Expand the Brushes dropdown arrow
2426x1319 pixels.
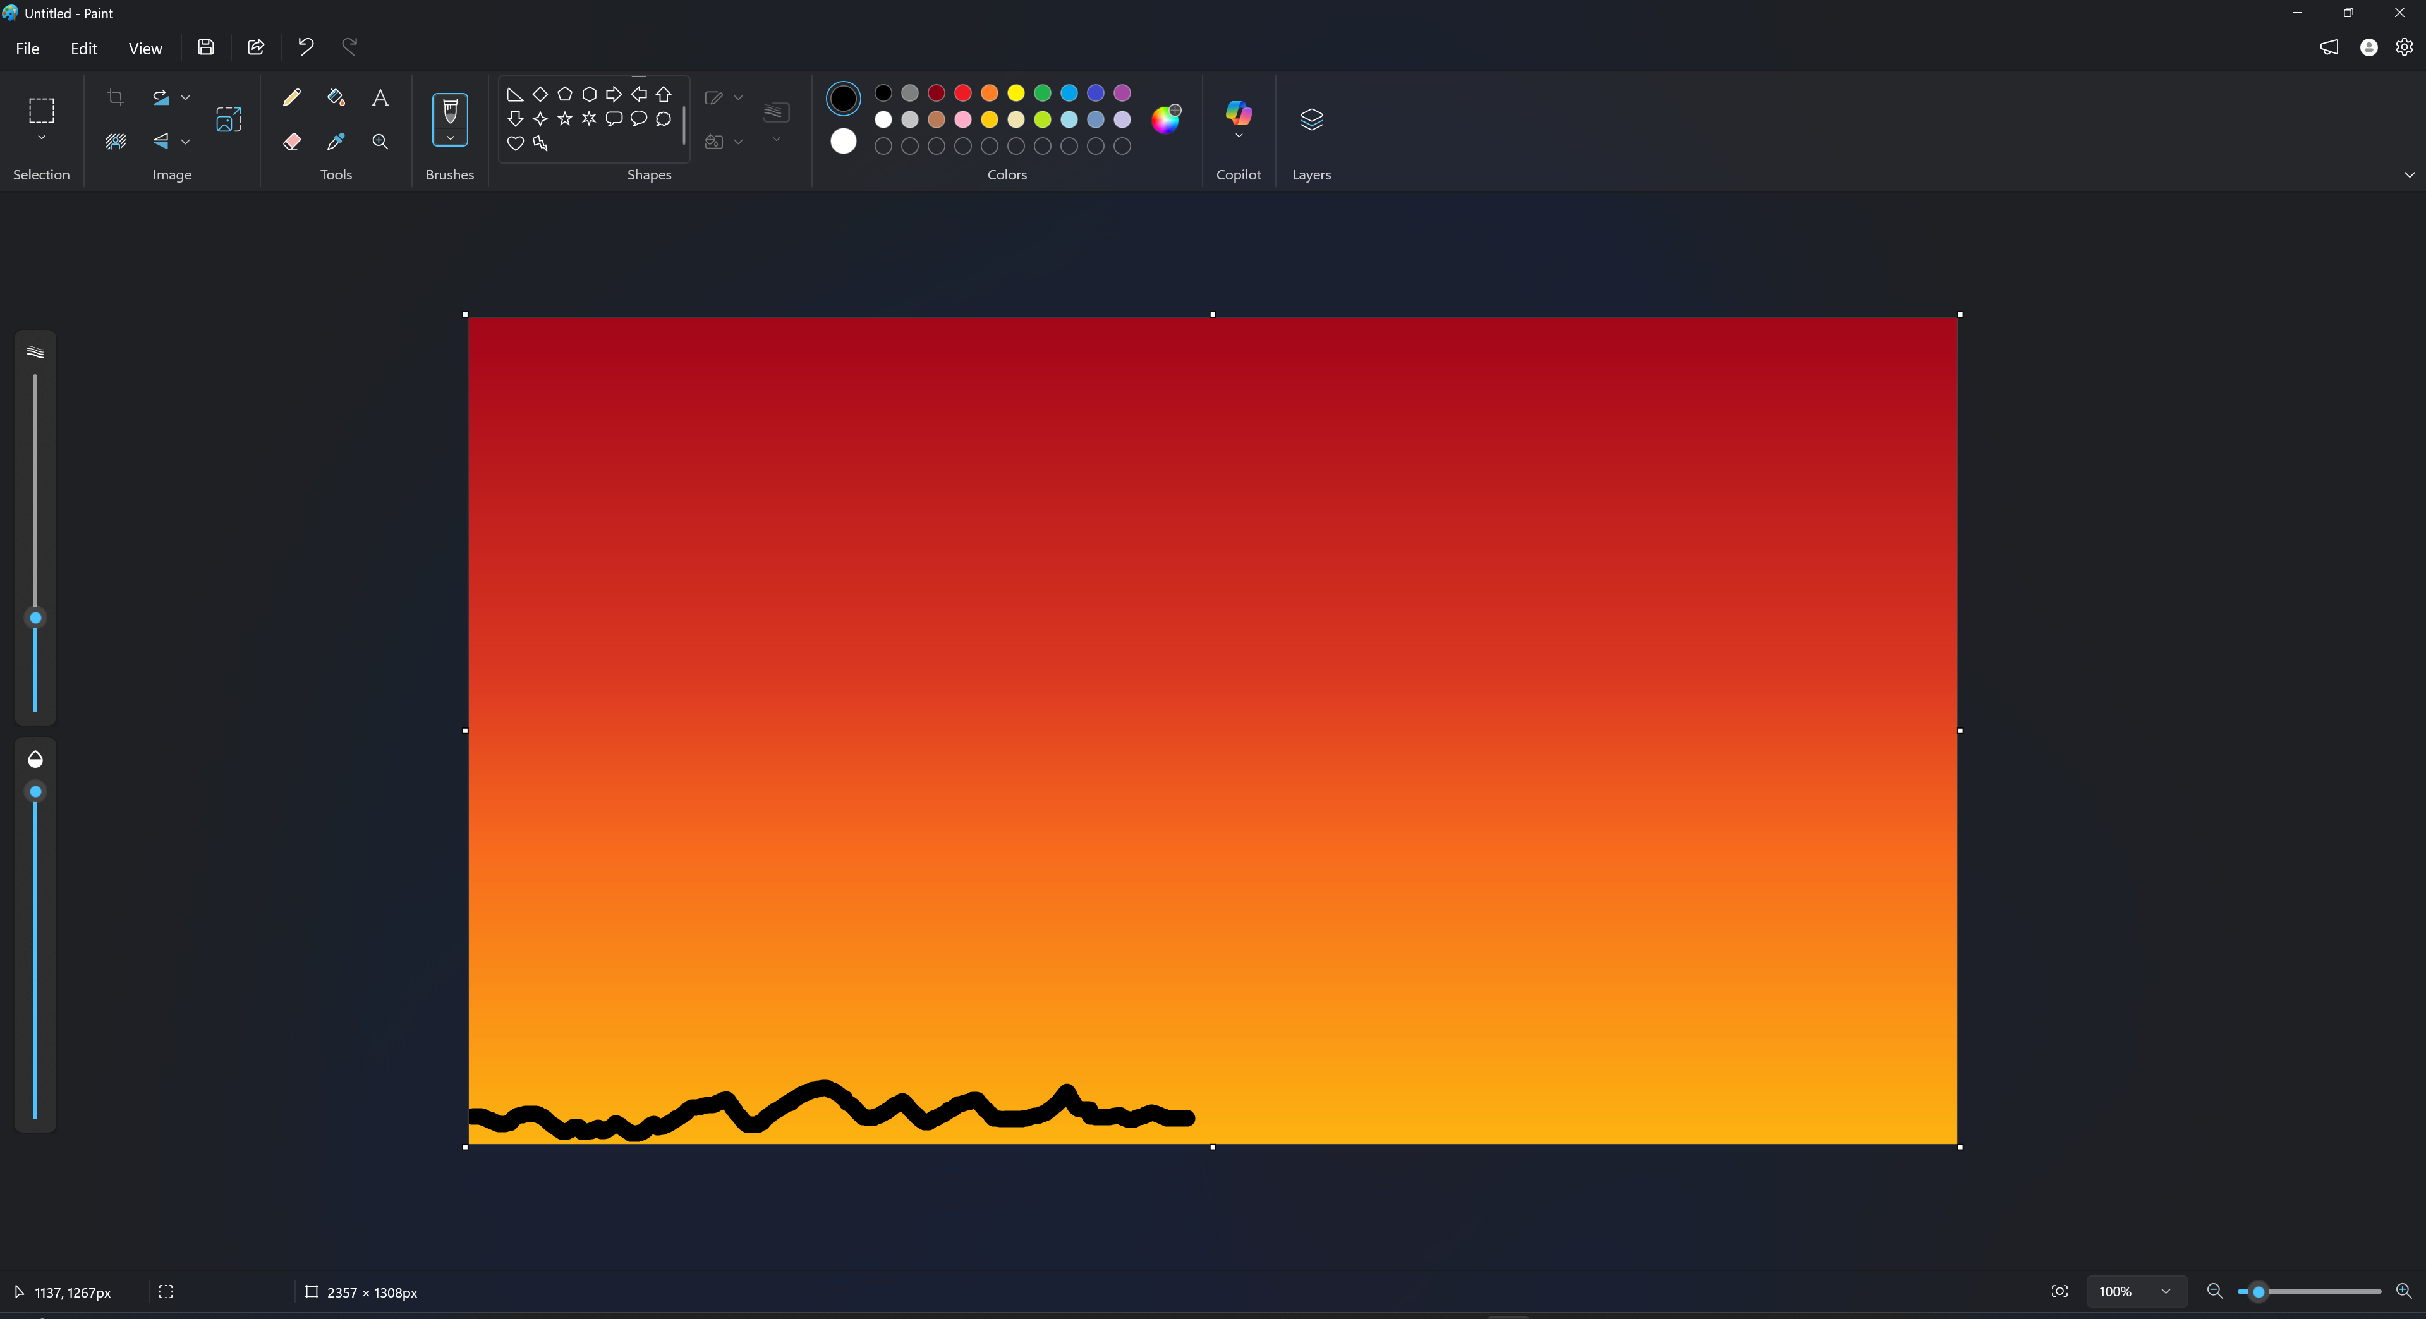pyautogui.click(x=450, y=138)
